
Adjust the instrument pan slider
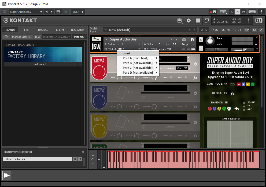217,50
